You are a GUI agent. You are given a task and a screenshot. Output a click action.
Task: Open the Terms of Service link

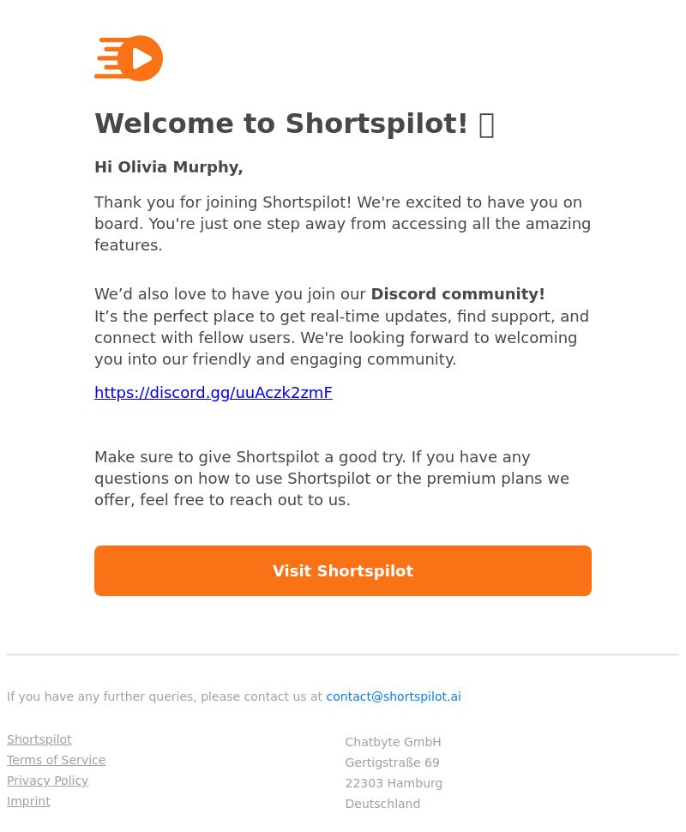click(x=57, y=760)
